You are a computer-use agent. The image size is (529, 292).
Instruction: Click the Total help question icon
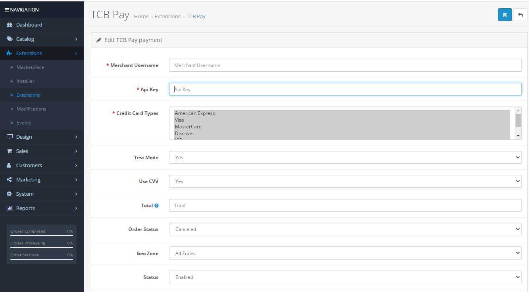click(x=156, y=206)
